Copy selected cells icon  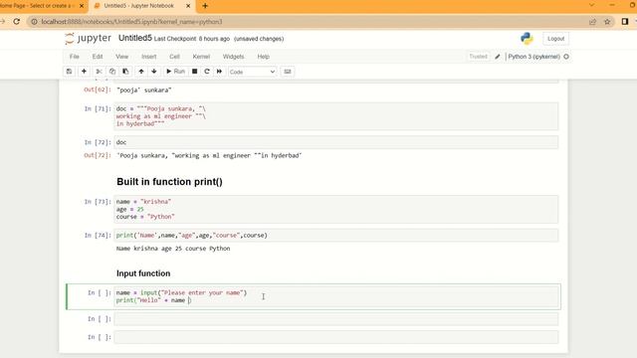pyautogui.click(x=112, y=72)
